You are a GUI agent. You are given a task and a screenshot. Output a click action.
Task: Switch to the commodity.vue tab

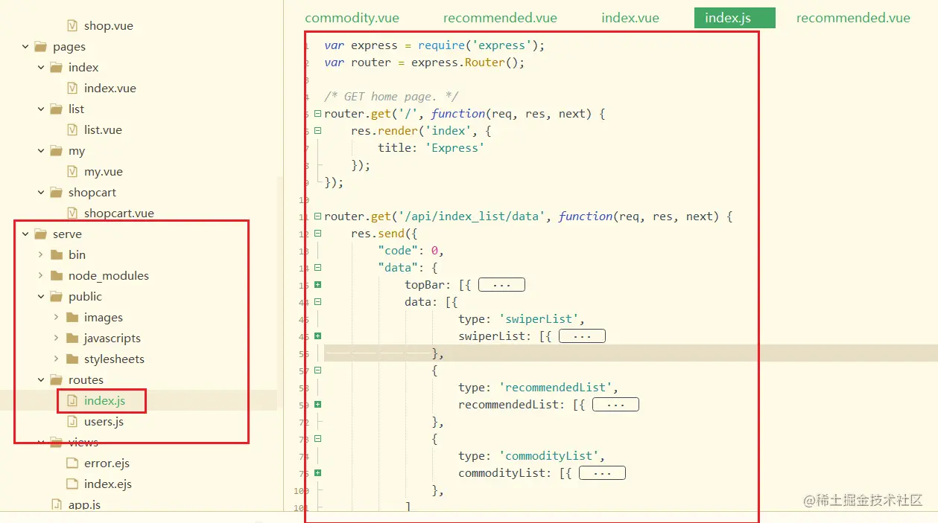tap(352, 18)
